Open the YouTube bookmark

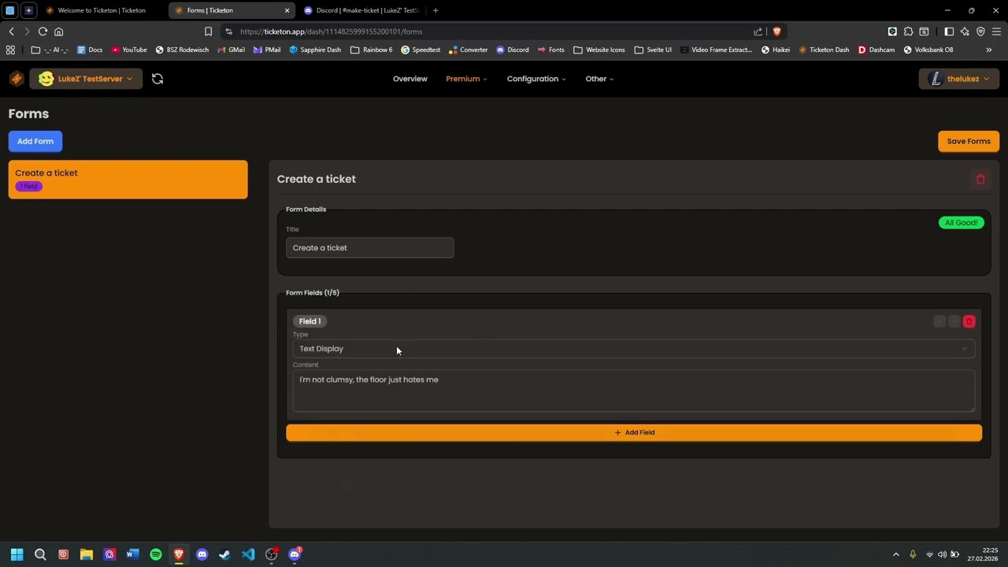coord(129,50)
